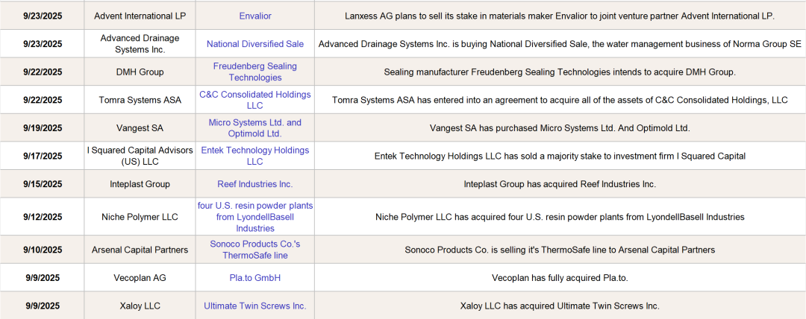Screen dimensions: 806x319
Task: Click four U.S. resin powder plants link
Action: (x=255, y=217)
